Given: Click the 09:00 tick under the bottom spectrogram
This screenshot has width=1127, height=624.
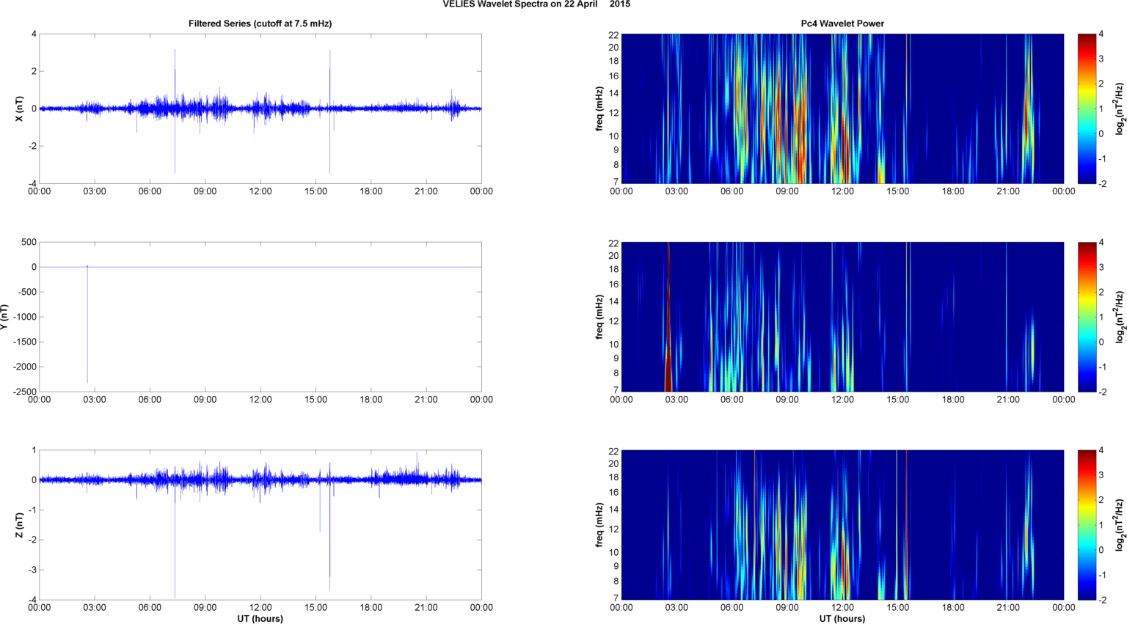Looking at the screenshot, I should point(787,607).
